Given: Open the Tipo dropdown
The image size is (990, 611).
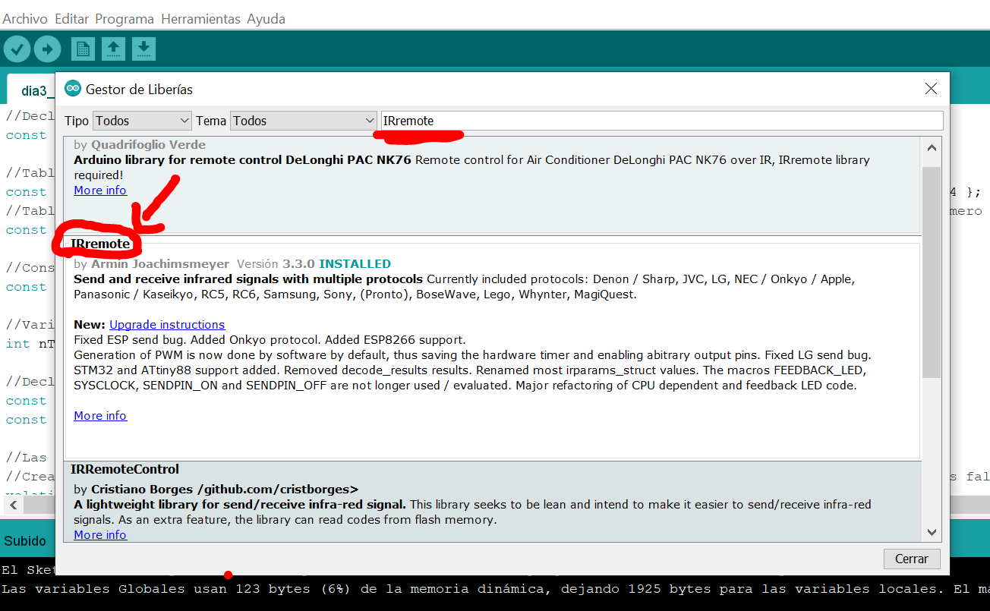Looking at the screenshot, I should pos(142,121).
